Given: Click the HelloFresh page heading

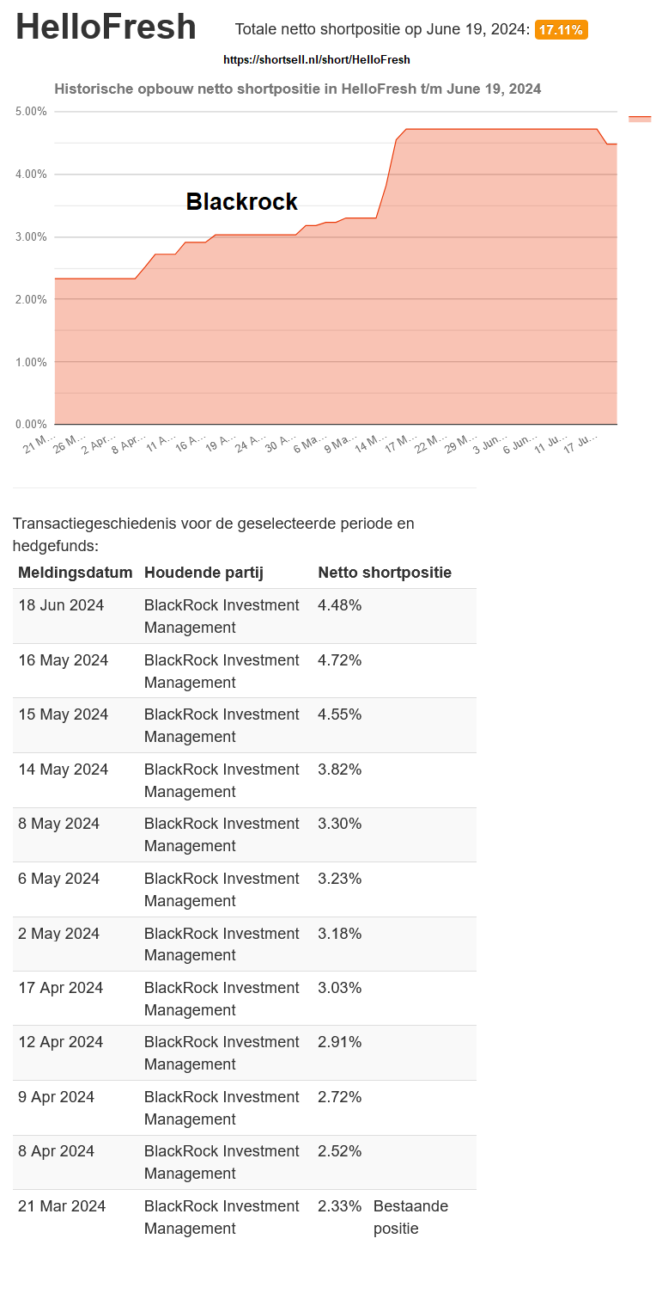Looking at the screenshot, I should point(106,28).
